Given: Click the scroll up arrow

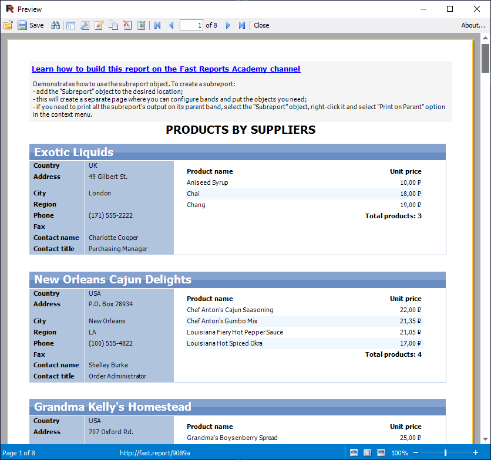Looking at the screenshot, I should click(485, 38).
